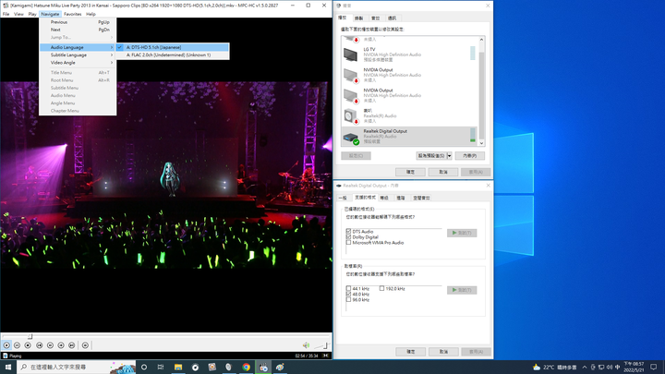Open the Windows Start menu
The image size is (665, 374).
tap(8, 367)
